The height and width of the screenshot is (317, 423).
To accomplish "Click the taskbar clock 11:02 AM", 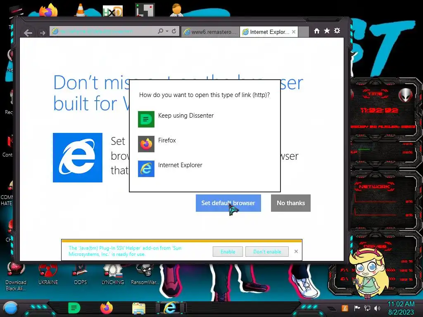I will coord(401,308).
